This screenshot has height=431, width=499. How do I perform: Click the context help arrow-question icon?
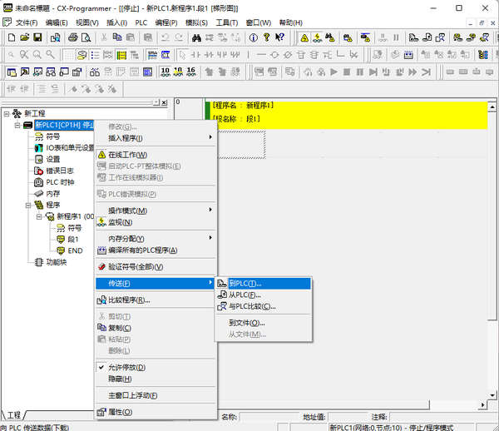click(279, 37)
